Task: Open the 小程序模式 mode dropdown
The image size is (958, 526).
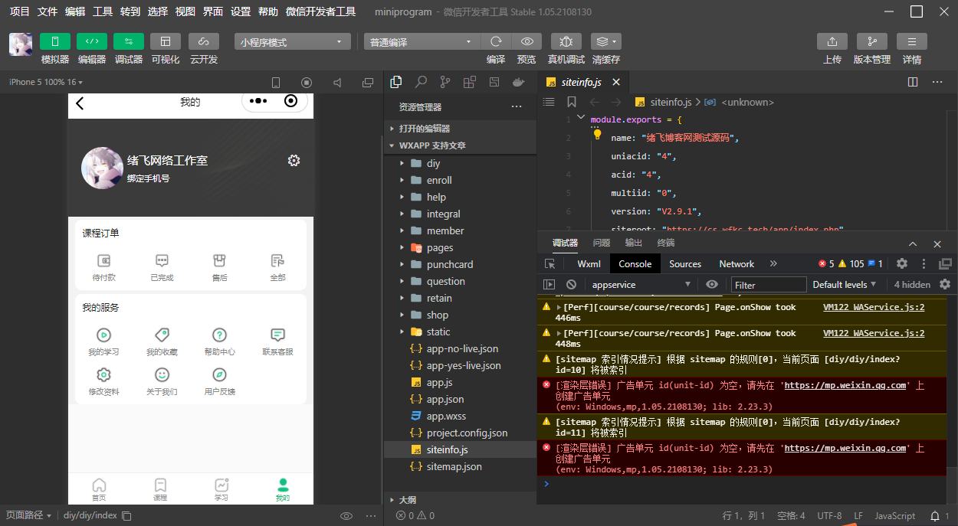Action: [x=291, y=42]
